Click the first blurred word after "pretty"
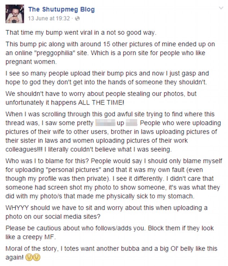The height and width of the screenshot is (266, 228). (x=105, y=123)
